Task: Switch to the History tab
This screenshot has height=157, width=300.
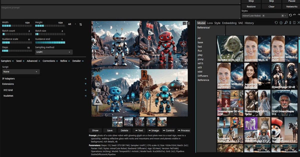Action: 249,23
